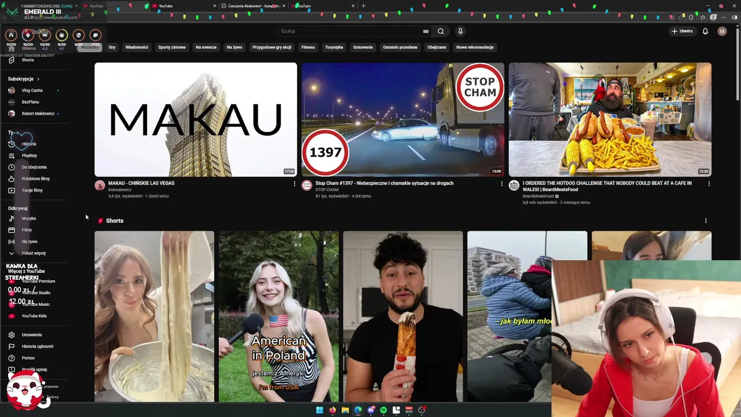The image size is (741, 417).
Task: Open Na żywo in the sidebar
Action: pos(29,242)
